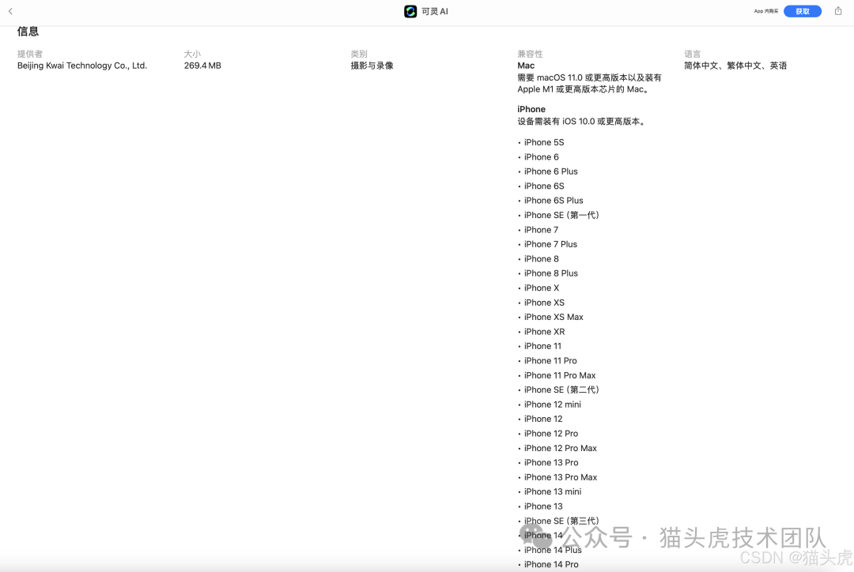Click the iOS 10.0 requirement text
854x572 pixels.
tap(582, 122)
